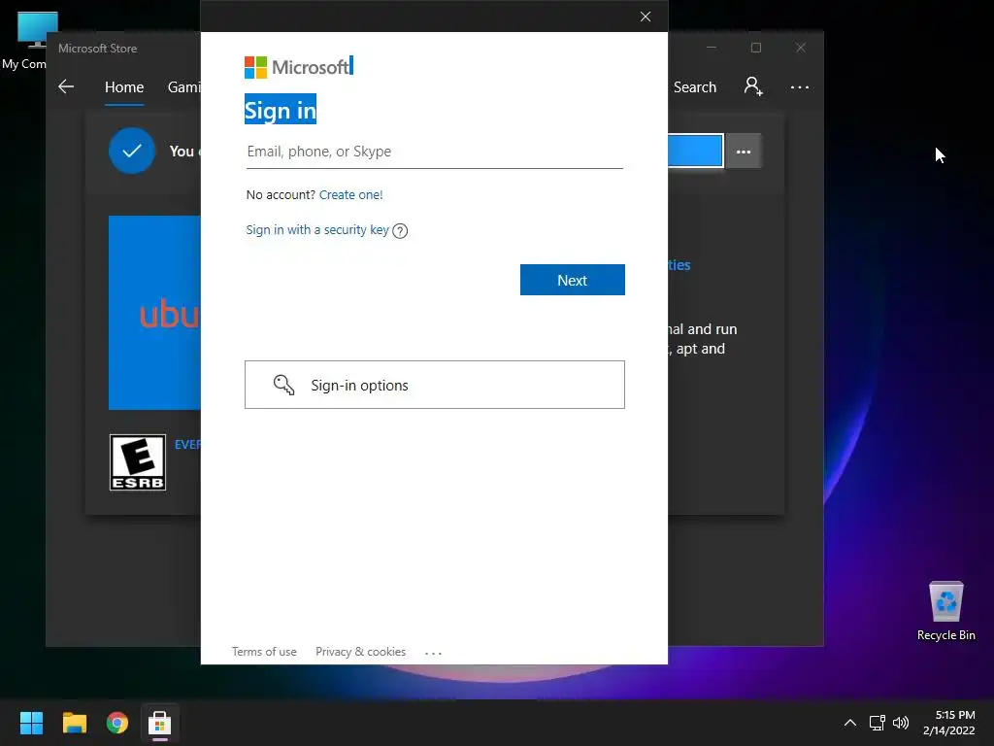Open Privacy & cookies link
The height and width of the screenshot is (746, 994).
(x=361, y=652)
